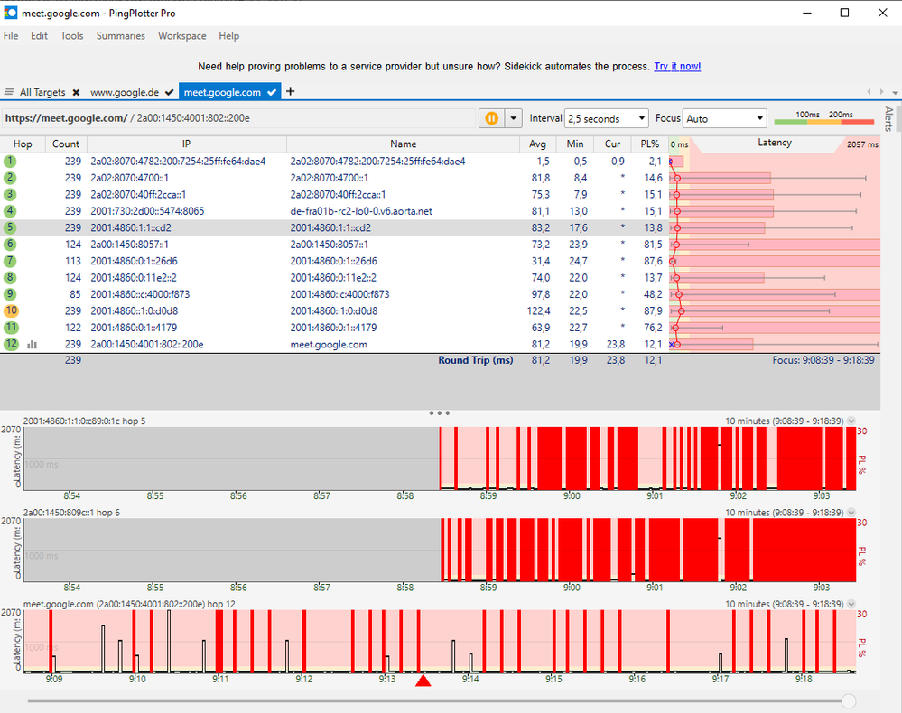The width and height of the screenshot is (902, 713).
Task: Click the hop 12 meet.google.com timeline graph
Action: point(440,641)
